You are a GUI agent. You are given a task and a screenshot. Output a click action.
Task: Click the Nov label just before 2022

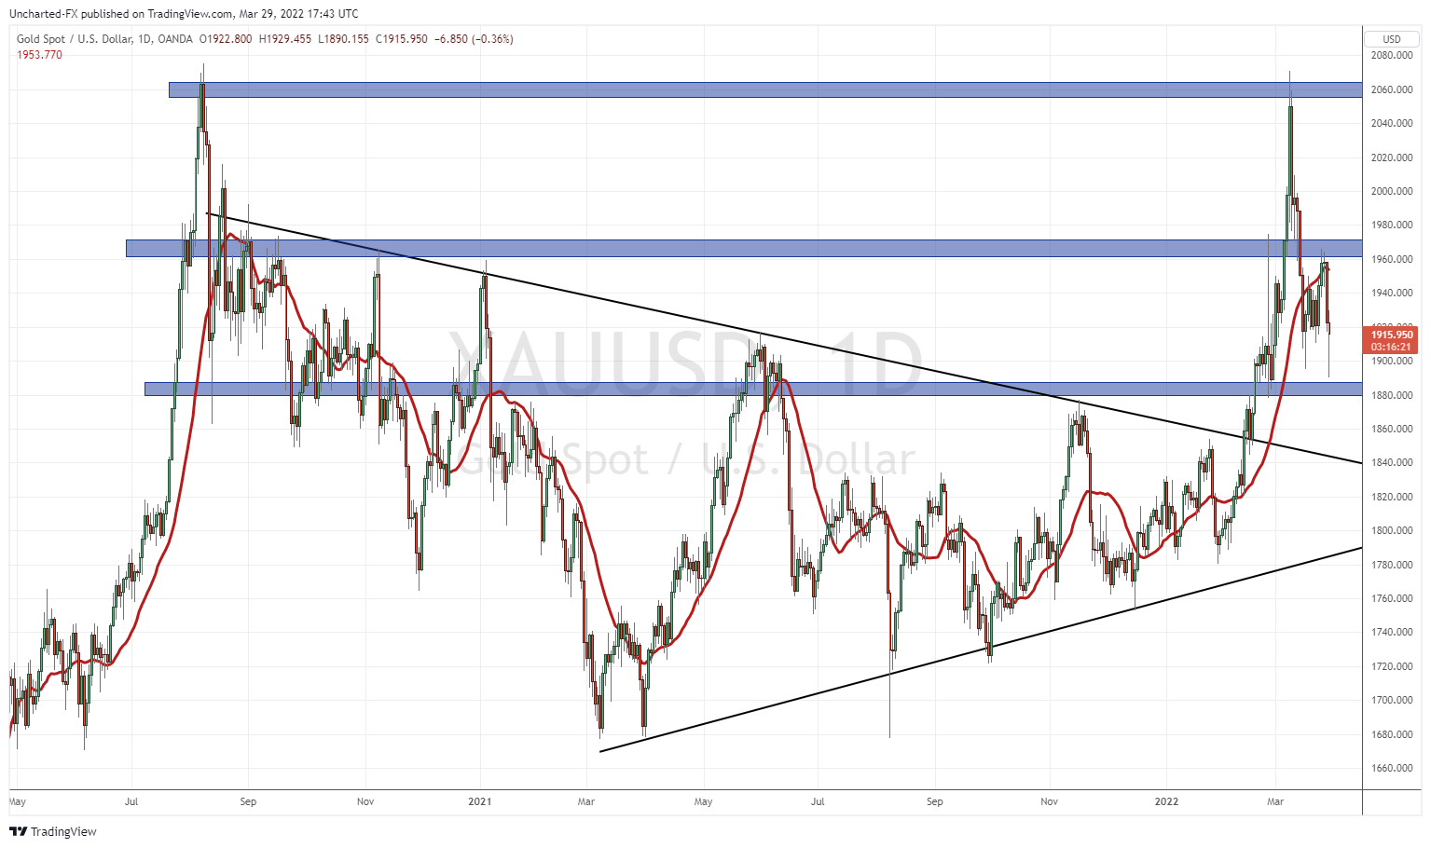[1050, 801]
